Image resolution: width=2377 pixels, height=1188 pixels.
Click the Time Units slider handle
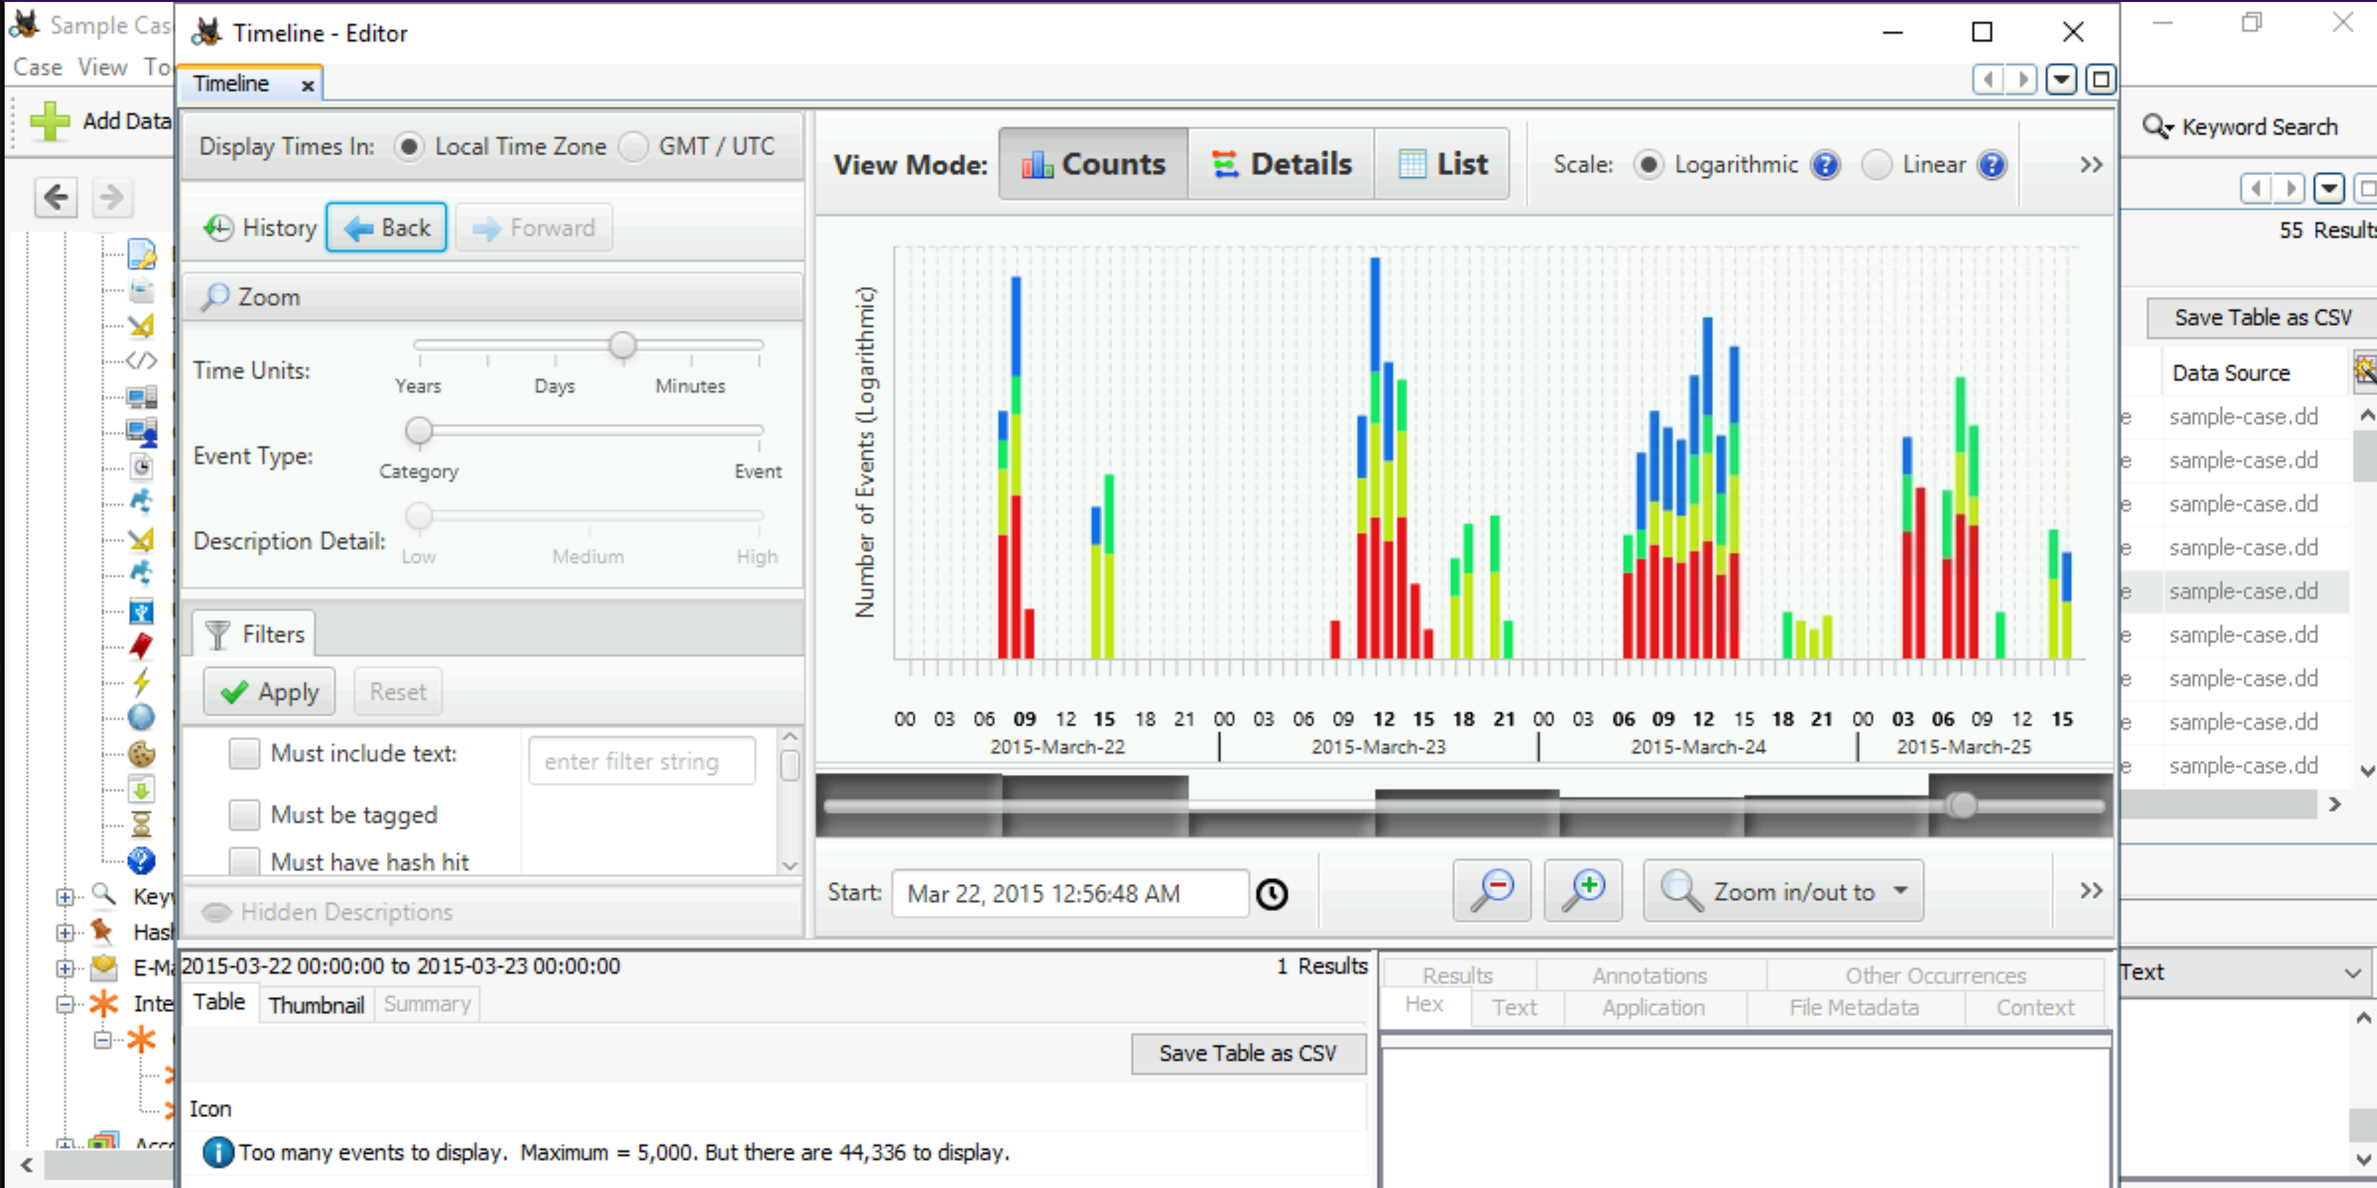tap(623, 345)
